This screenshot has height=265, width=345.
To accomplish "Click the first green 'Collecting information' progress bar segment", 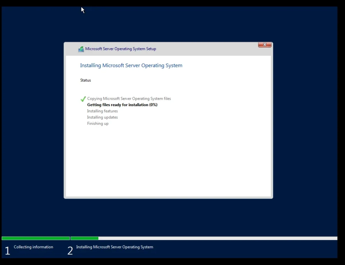I will 36,238.
